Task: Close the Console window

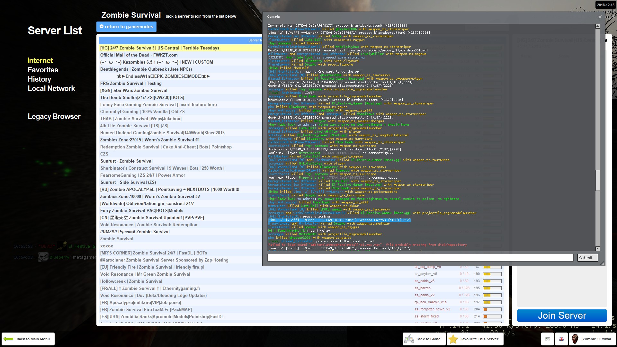Action: click(600, 17)
